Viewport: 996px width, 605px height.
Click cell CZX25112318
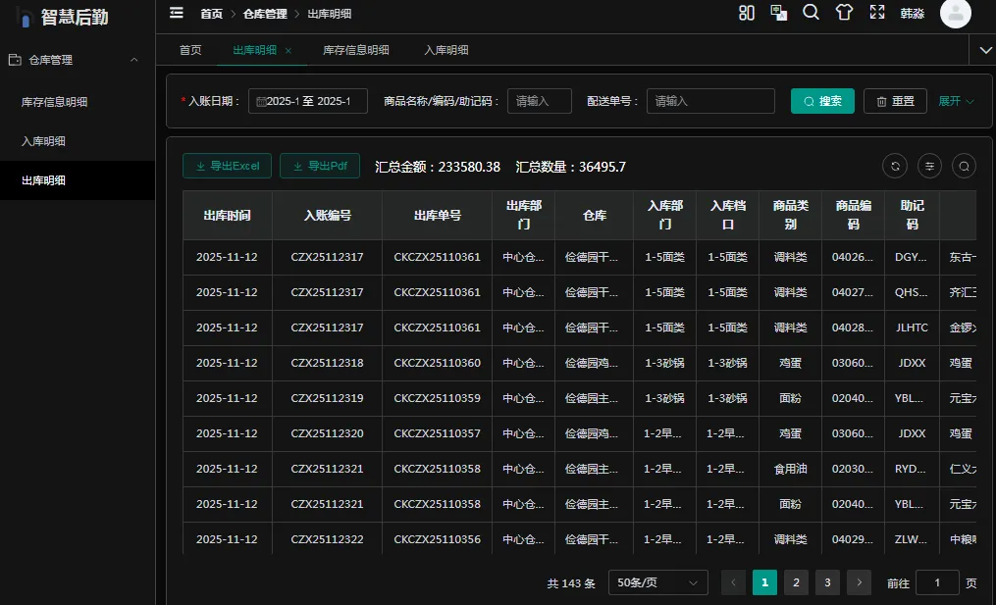click(327, 363)
